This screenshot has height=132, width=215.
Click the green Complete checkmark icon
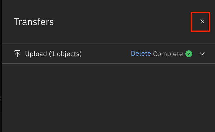point(189,54)
